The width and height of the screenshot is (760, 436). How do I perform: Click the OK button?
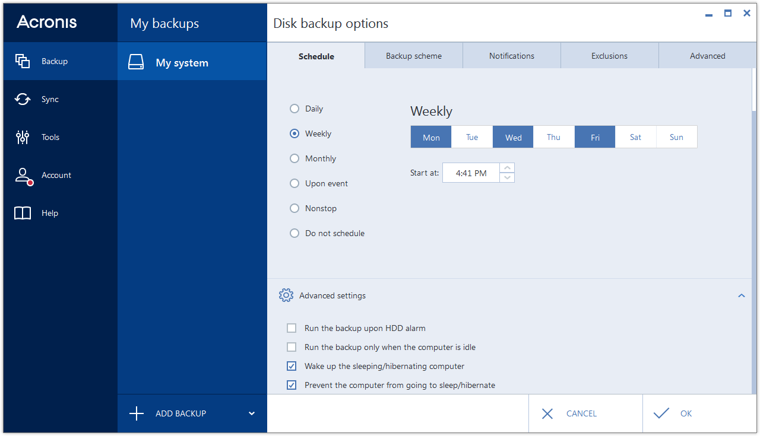(699, 413)
